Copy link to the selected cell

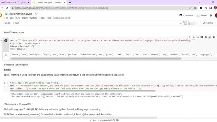(198, 37)
